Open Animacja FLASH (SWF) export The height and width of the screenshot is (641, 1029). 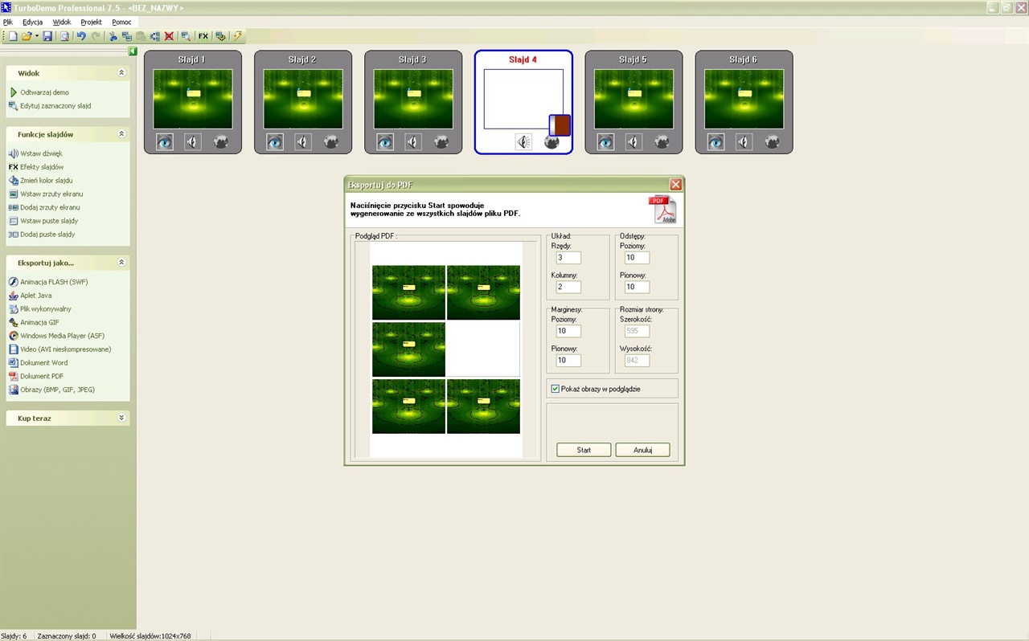coord(53,282)
